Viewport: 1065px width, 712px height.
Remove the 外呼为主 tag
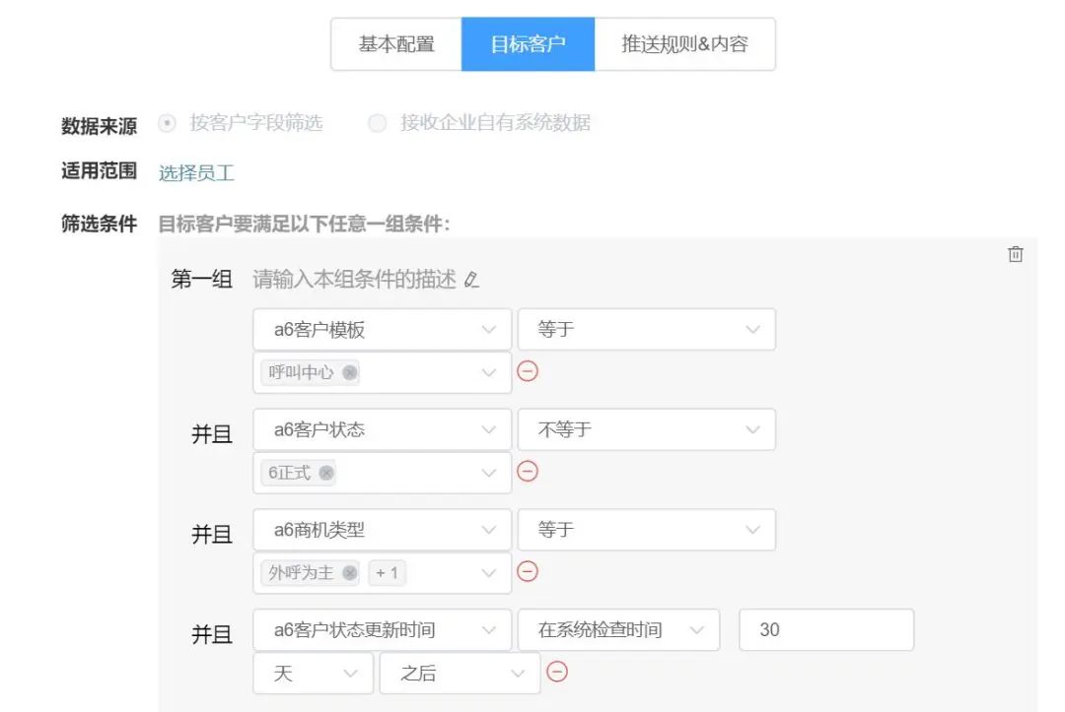pyautogui.click(x=350, y=573)
